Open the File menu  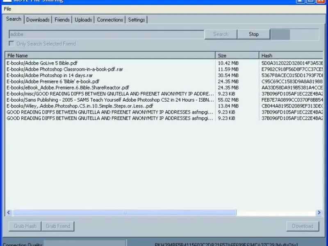click(x=7, y=9)
